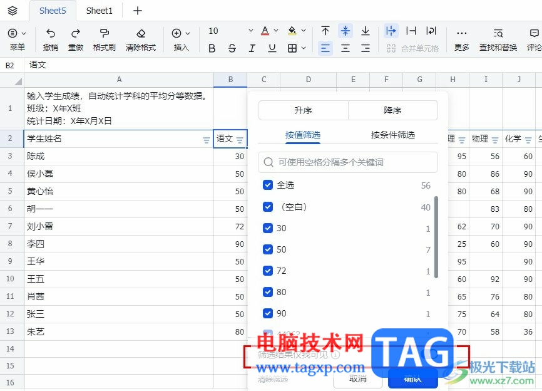This screenshot has width=542, height=391.
Task: Click the filter list scrollbar
Action: pos(436,237)
